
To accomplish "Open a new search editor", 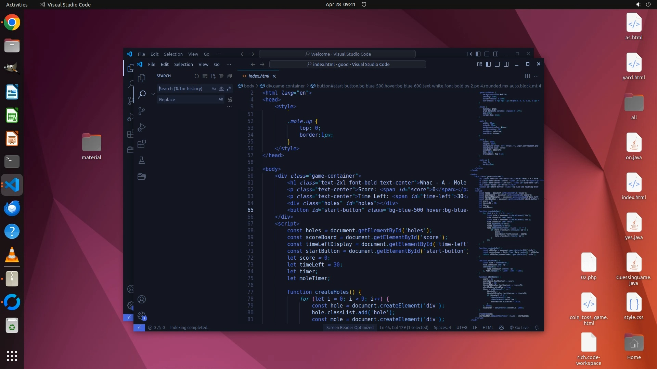I will [x=213, y=76].
